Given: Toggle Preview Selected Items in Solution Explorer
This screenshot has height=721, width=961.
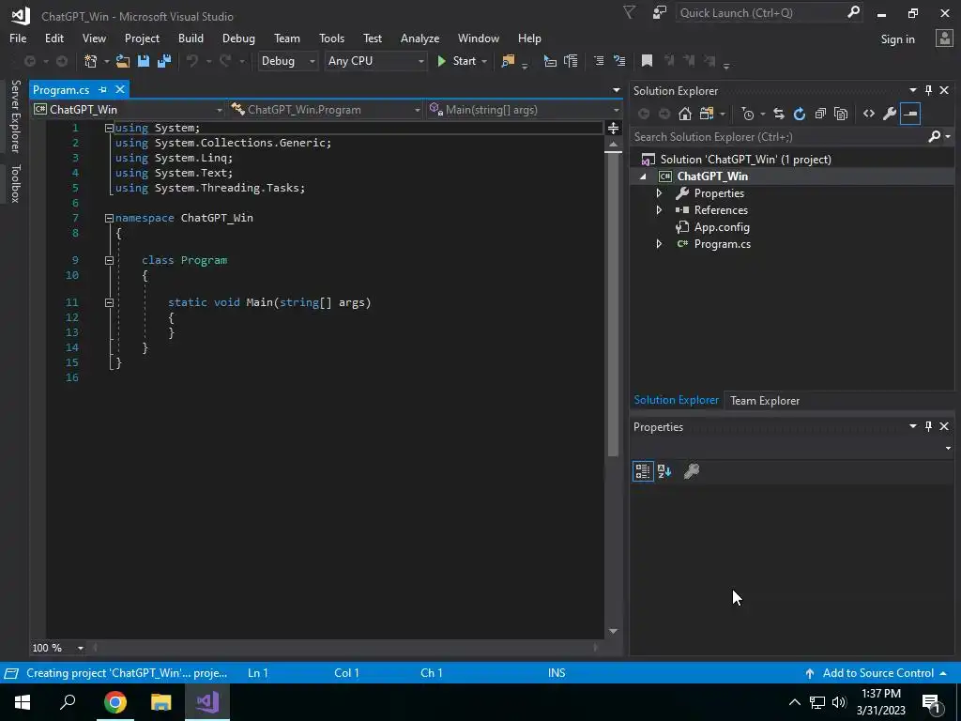Looking at the screenshot, I should pyautogui.click(x=910, y=114).
